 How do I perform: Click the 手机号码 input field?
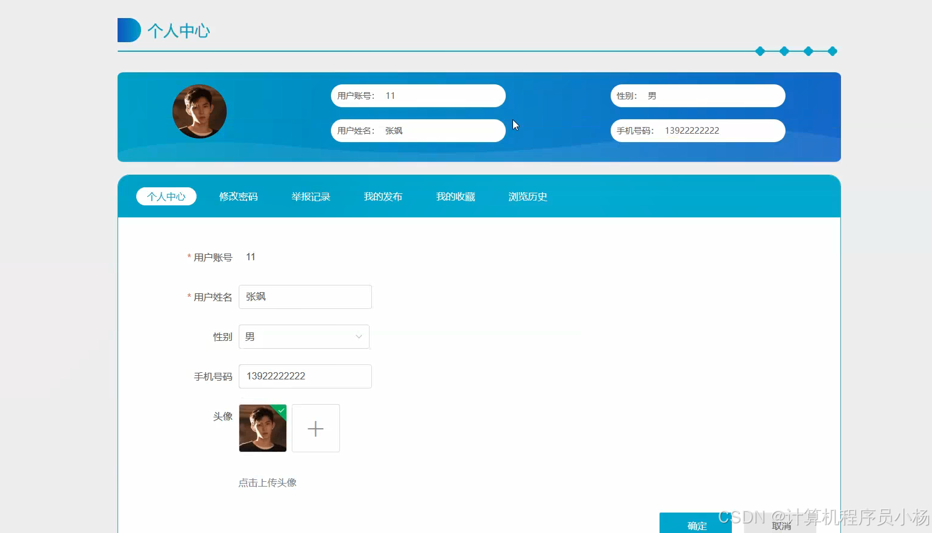pos(305,376)
